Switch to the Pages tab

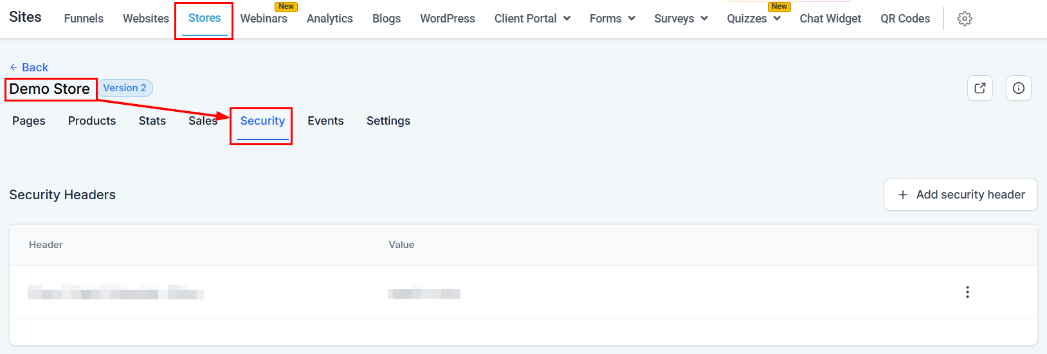click(29, 121)
